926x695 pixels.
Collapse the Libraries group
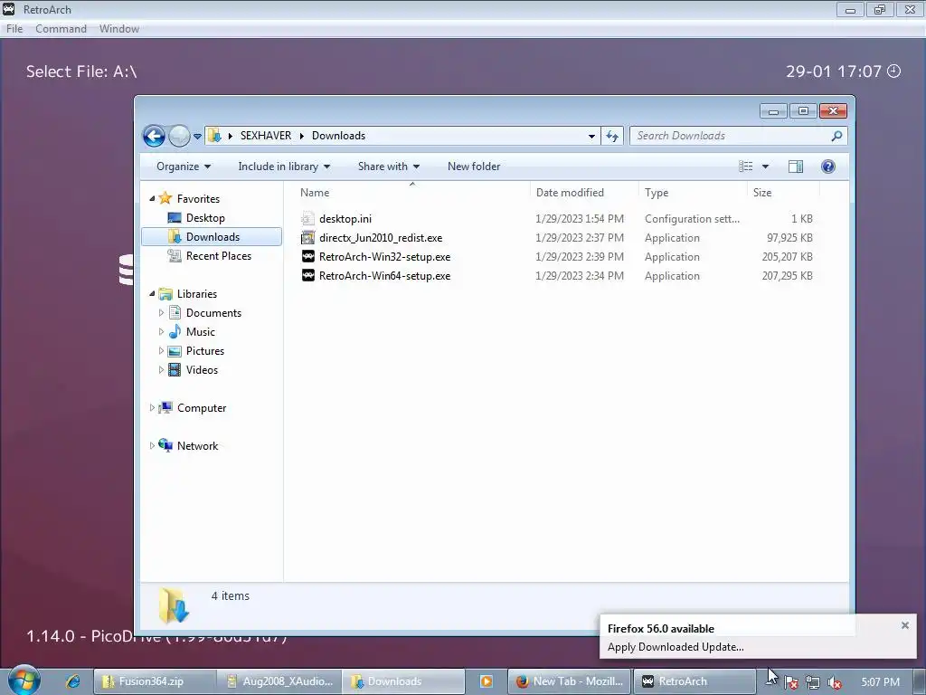(x=152, y=294)
